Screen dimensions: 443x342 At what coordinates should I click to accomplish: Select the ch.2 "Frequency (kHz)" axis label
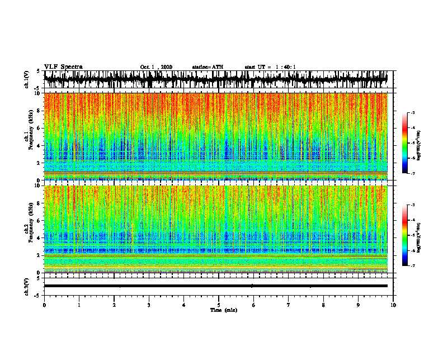[x=31, y=222]
